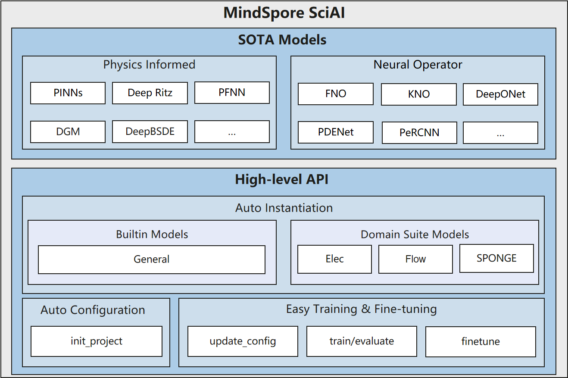Select the update_config box
Viewport: 568px width, 378px height.
243,341
